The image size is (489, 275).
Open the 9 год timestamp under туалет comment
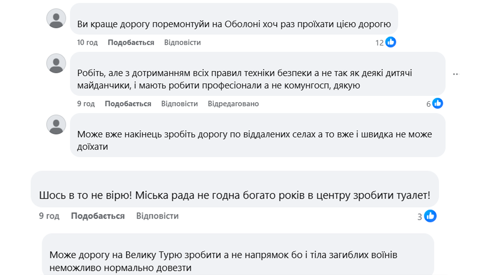pyautogui.click(x=49, y=216)
